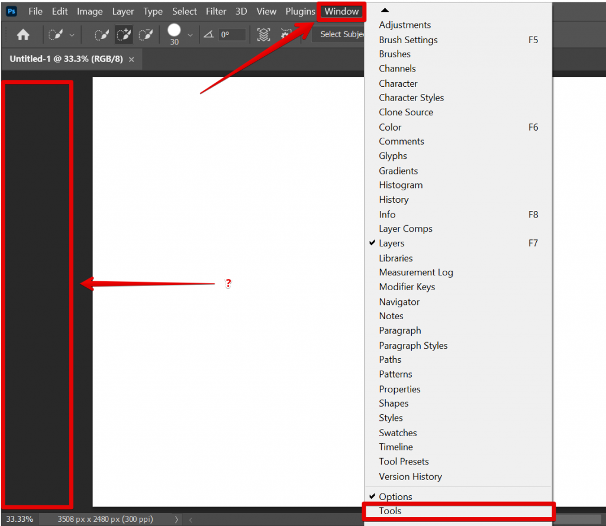Toggle the Options entry in Window menu

click(x=397, y=496)
